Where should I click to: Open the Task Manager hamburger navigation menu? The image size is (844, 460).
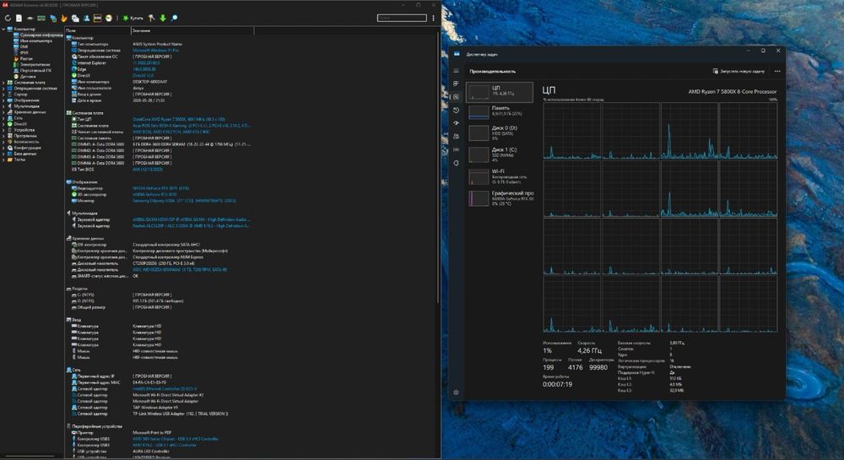click(x=456, y=71)
